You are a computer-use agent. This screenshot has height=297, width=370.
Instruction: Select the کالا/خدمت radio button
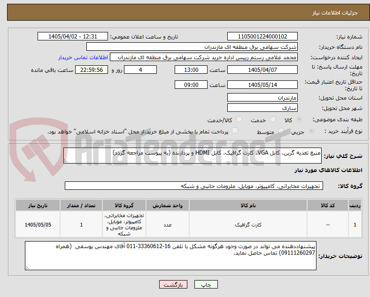coord(239,119)
